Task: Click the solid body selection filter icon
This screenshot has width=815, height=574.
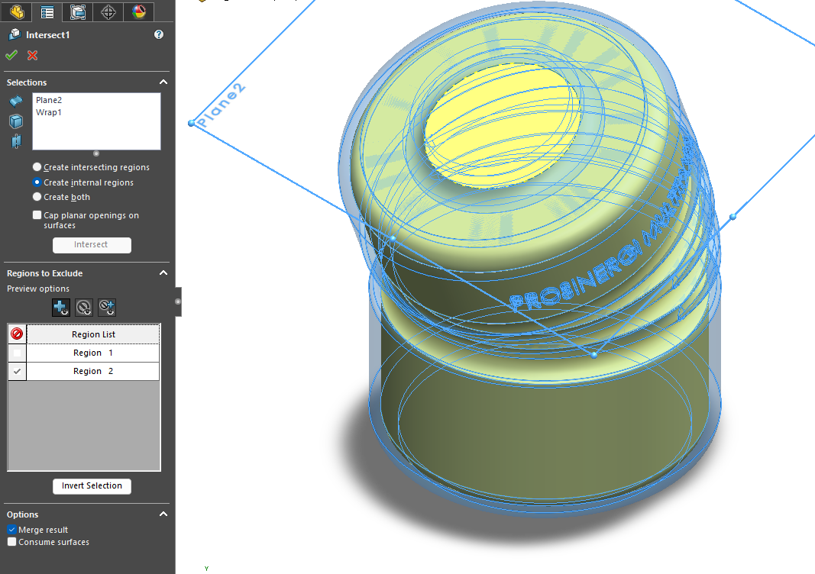Action: coord(16,121)
